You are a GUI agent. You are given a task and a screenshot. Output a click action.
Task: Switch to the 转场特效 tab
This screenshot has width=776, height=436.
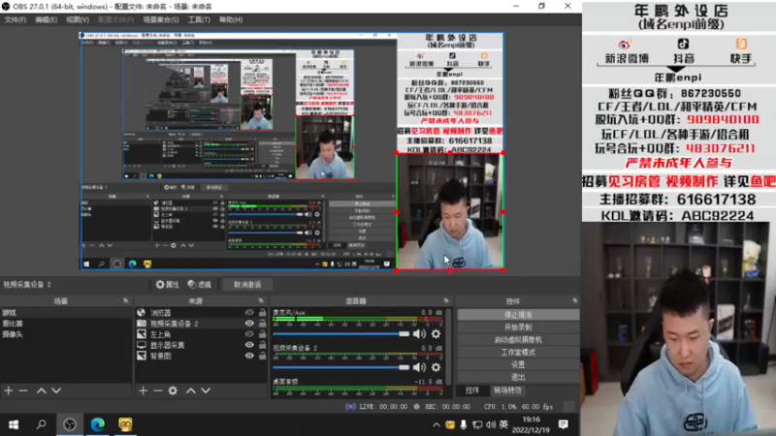click(507, 390)
